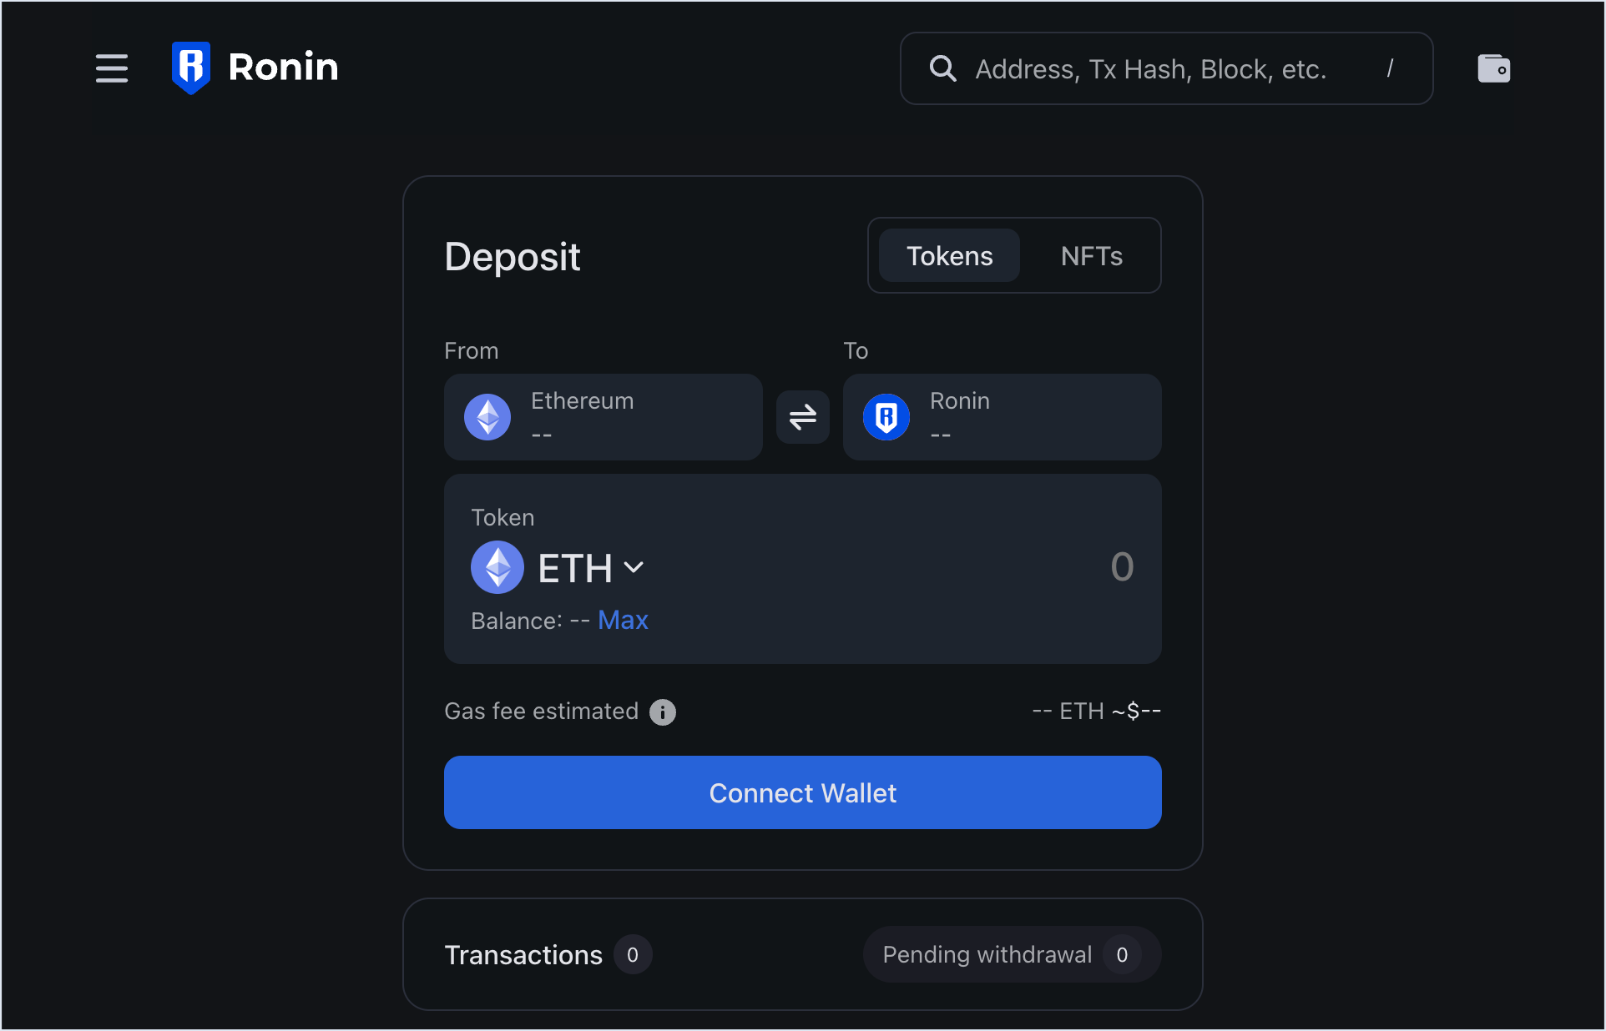Click the Transactions counter badge

[633, 954]
